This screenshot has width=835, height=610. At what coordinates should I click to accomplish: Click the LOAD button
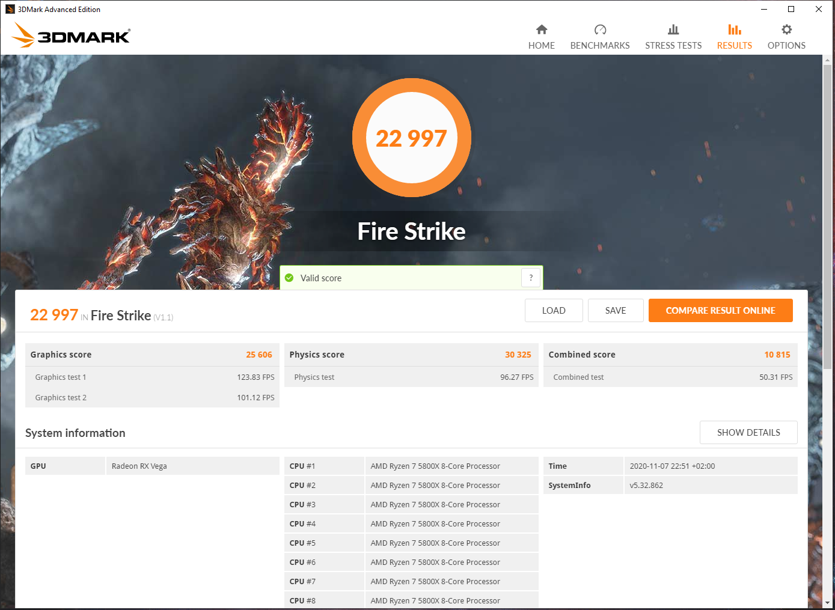coord(554,311)
